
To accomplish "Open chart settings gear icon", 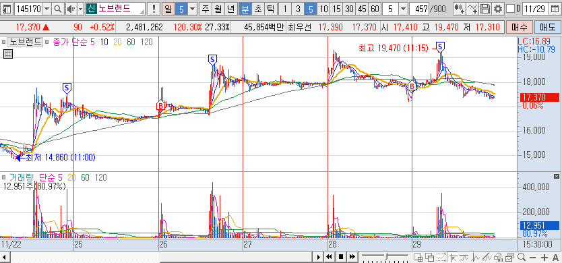I will [497, 9].
